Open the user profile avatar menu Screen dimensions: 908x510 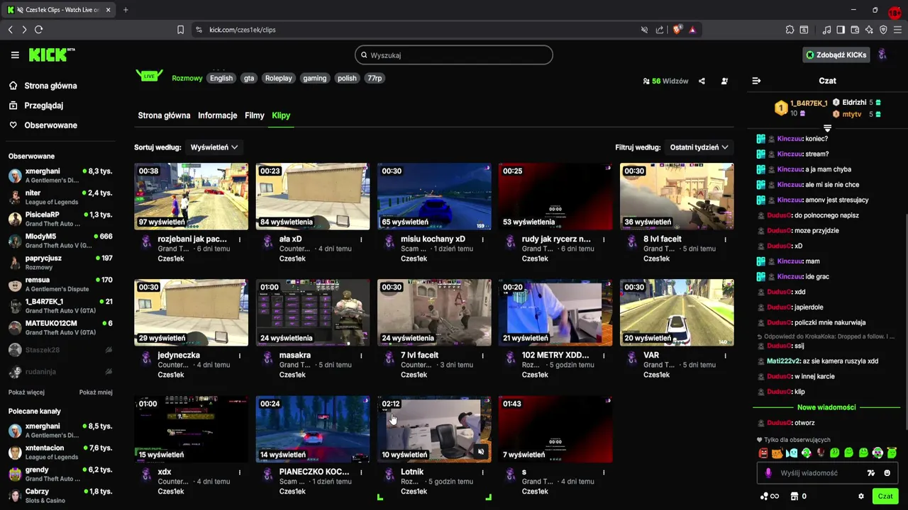pos(882,55)
